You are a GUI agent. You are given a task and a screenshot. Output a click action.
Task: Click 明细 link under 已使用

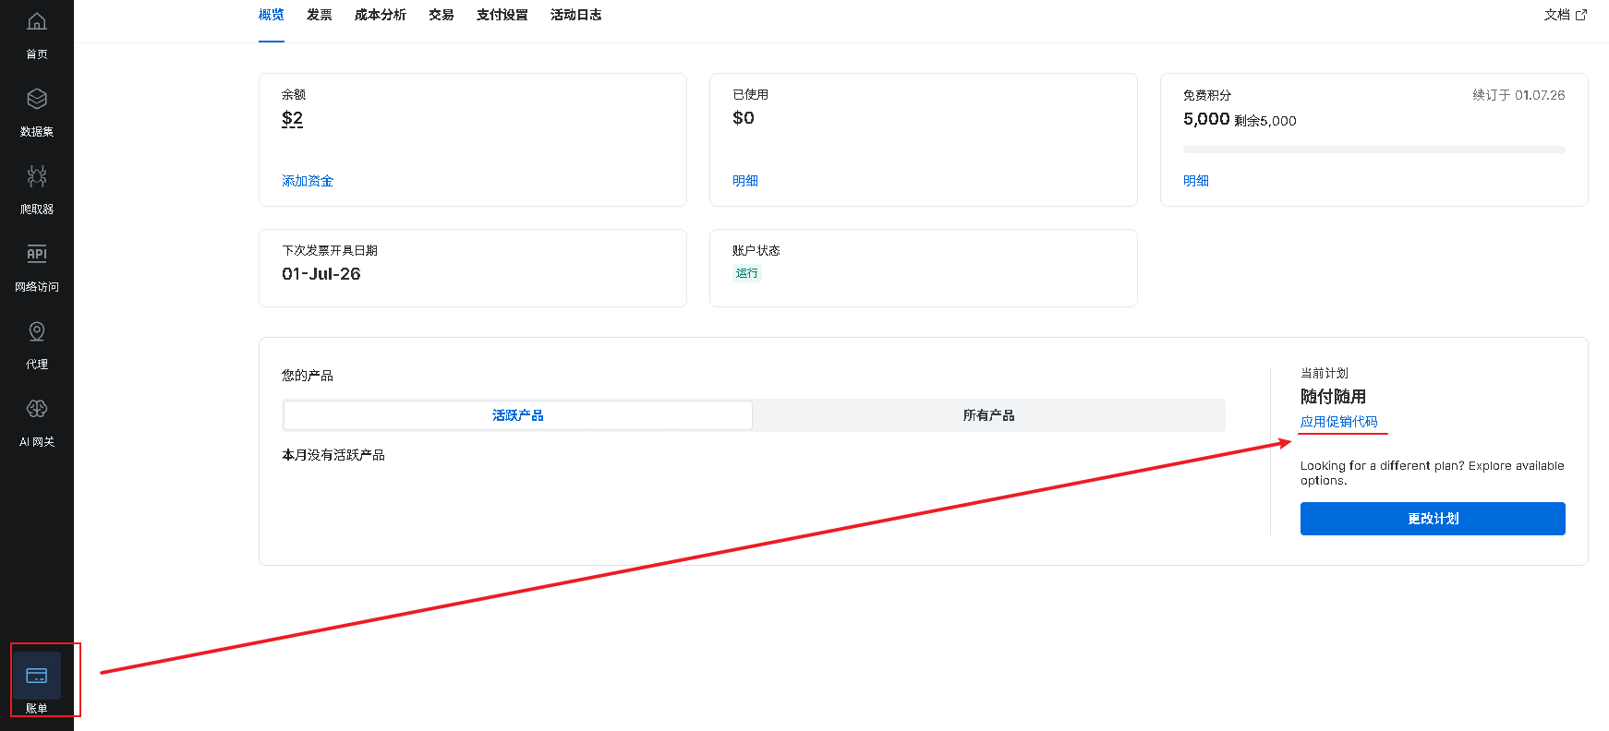(x=745, y=181)
